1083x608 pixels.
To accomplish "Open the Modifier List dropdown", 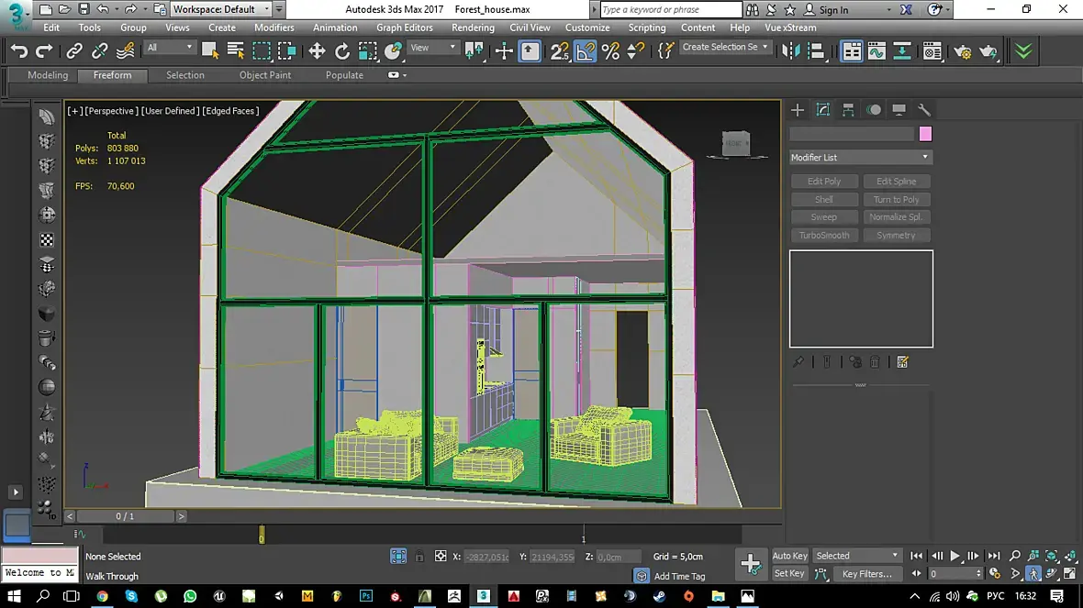I will coord(860,158).
